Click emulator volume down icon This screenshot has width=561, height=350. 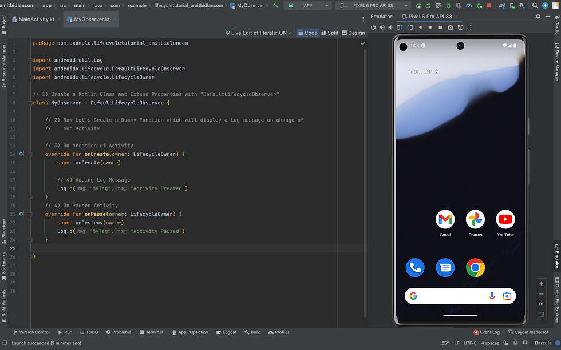click(390, 27)
